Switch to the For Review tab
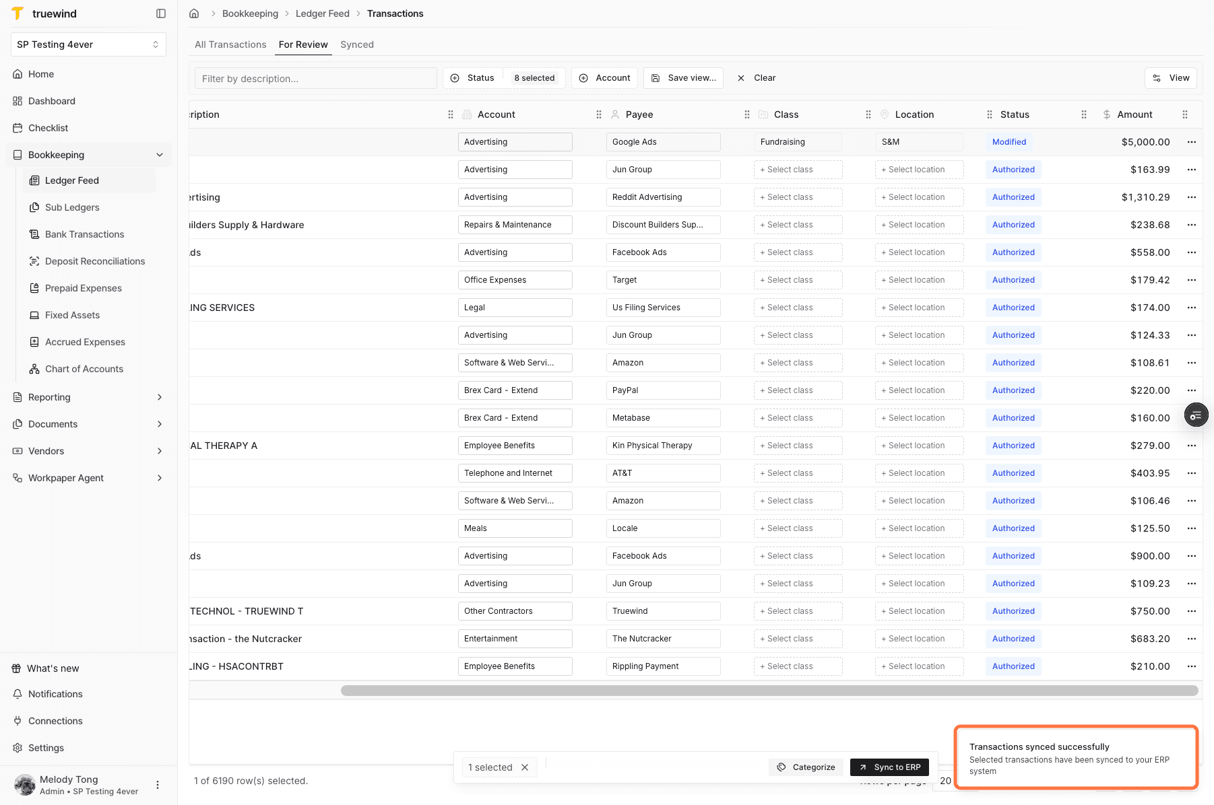Image resolution: width=1214 pixels, height=805 pixels. point(303,44)
